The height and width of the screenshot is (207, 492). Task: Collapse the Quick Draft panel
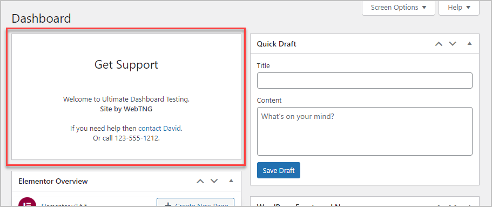[469, 44]
